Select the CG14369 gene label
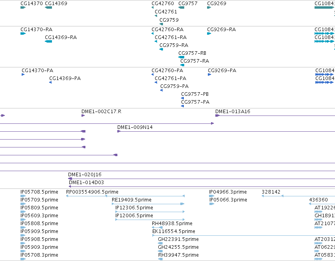Viewport: 335px width, 261px height. point(56,4)
